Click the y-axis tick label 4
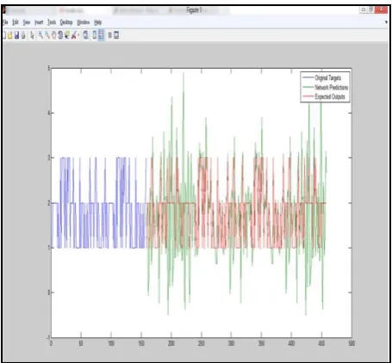Image resolution: width=392 pixels, height=363 pixels. [49, 113]
